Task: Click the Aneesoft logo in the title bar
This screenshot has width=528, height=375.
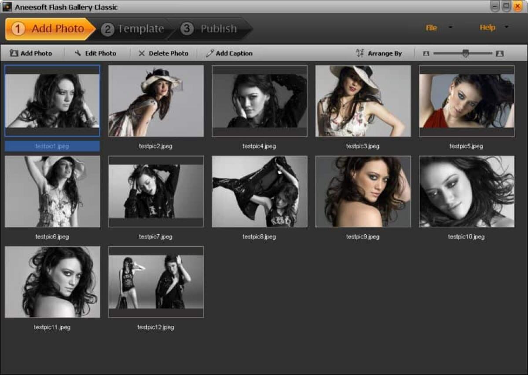Action: click(7, 7)
